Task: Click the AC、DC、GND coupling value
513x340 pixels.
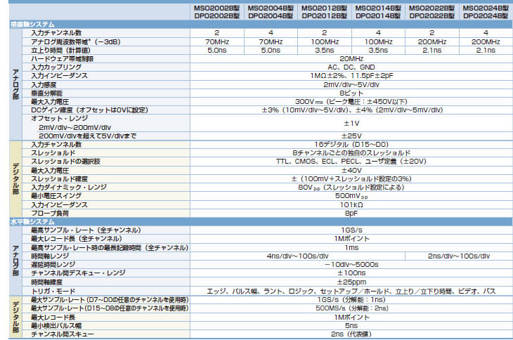Action: [351, 67]
